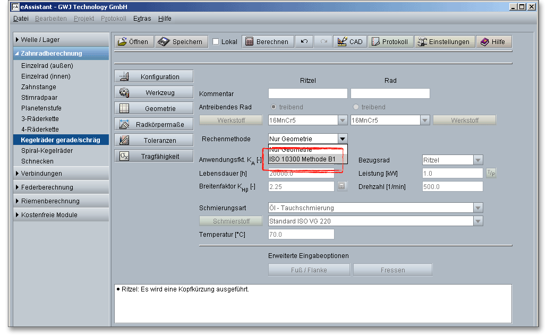Screen dimensions: 547x335
Task: Enable the Lokal checkbox
Action: click(216, 42)
